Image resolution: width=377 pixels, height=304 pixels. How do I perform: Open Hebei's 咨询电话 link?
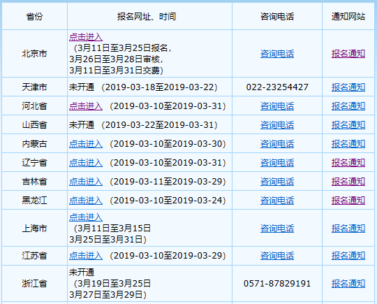pos(277,106)
